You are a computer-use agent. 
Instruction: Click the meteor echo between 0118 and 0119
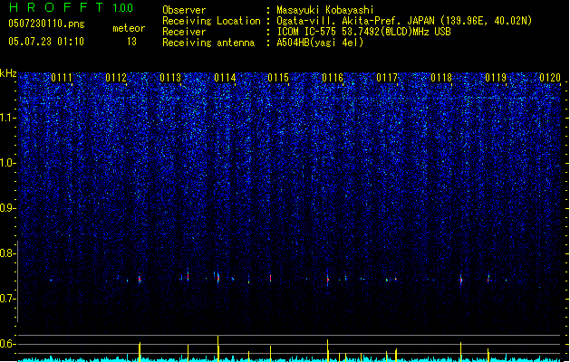pyautogui.click(x=460, y=280)
